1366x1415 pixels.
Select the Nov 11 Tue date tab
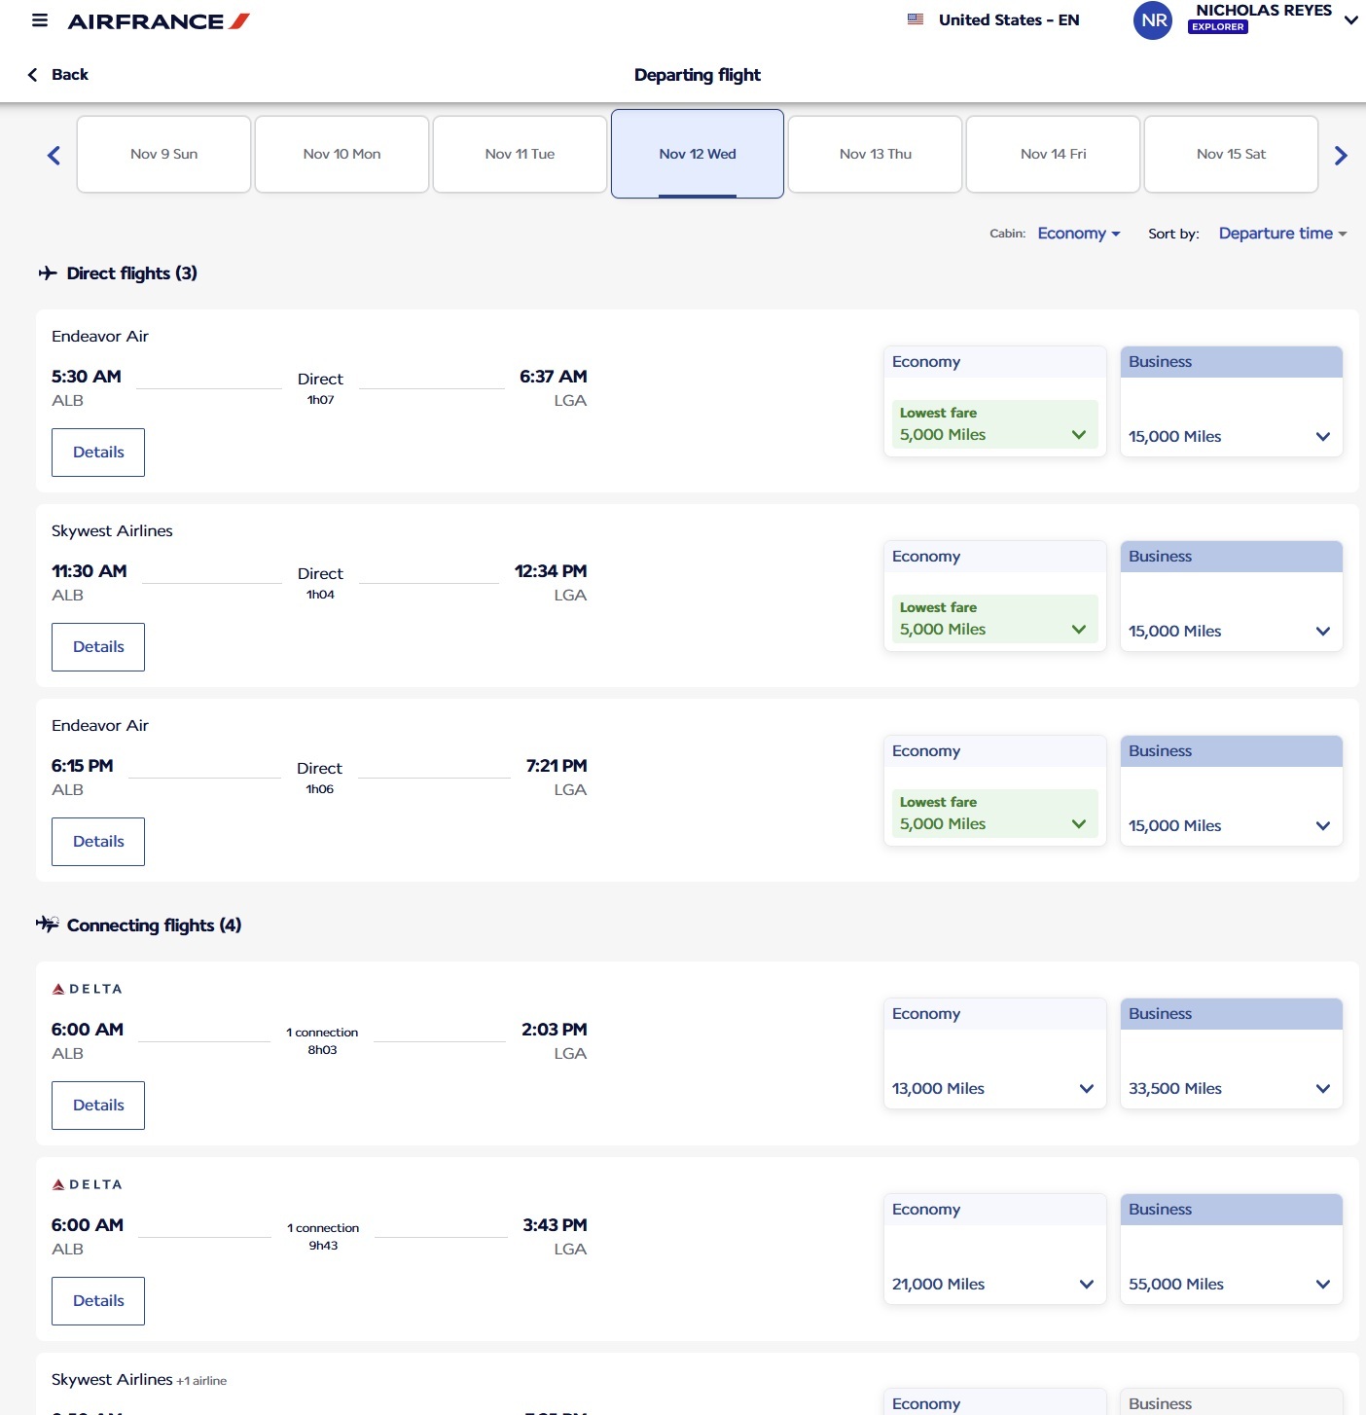(x=520, y=154)
